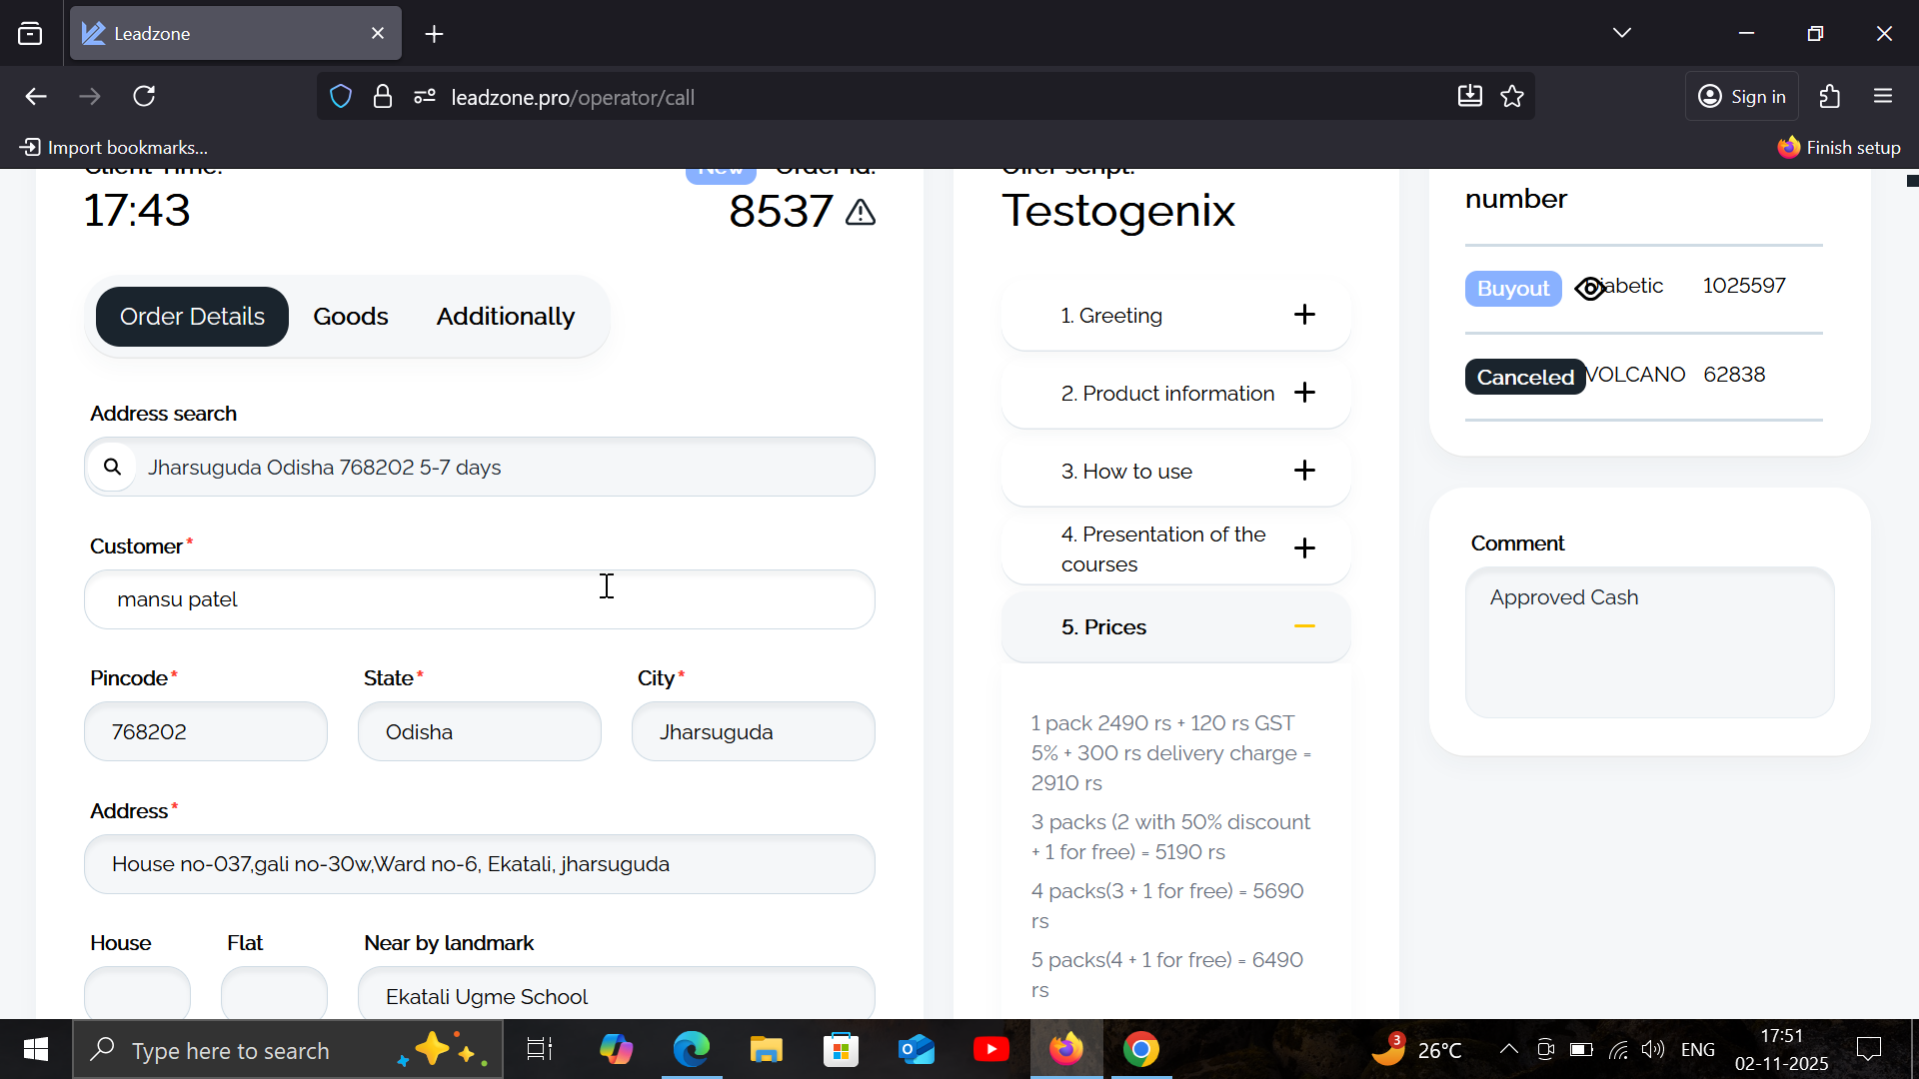The height and width of the screenshot is (1079, 1919).
Task: Bookmark page with the star icon
Action: tap(1512, 97)
